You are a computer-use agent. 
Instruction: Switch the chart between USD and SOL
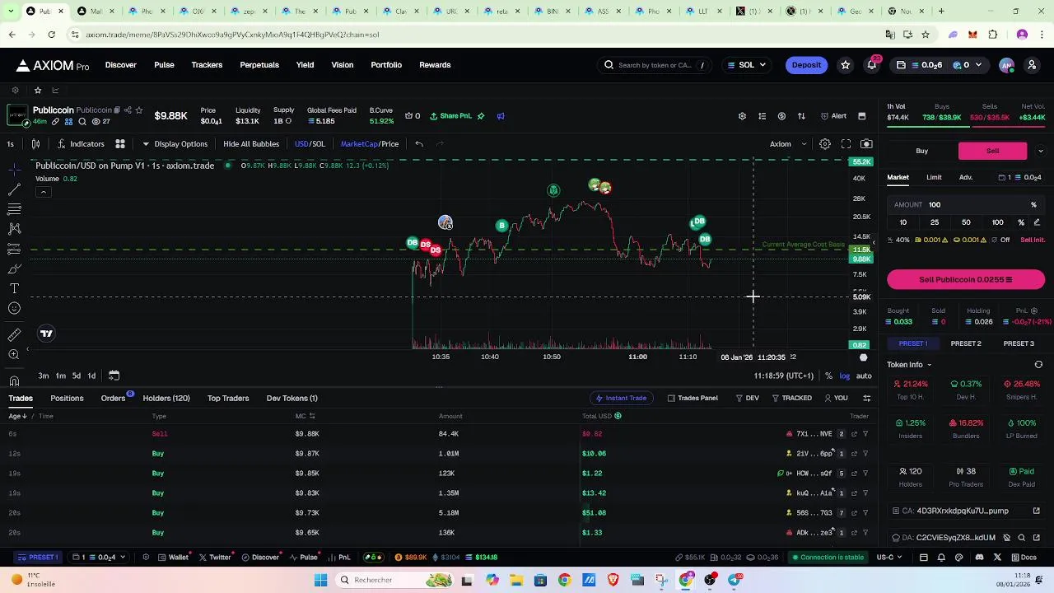310,143
